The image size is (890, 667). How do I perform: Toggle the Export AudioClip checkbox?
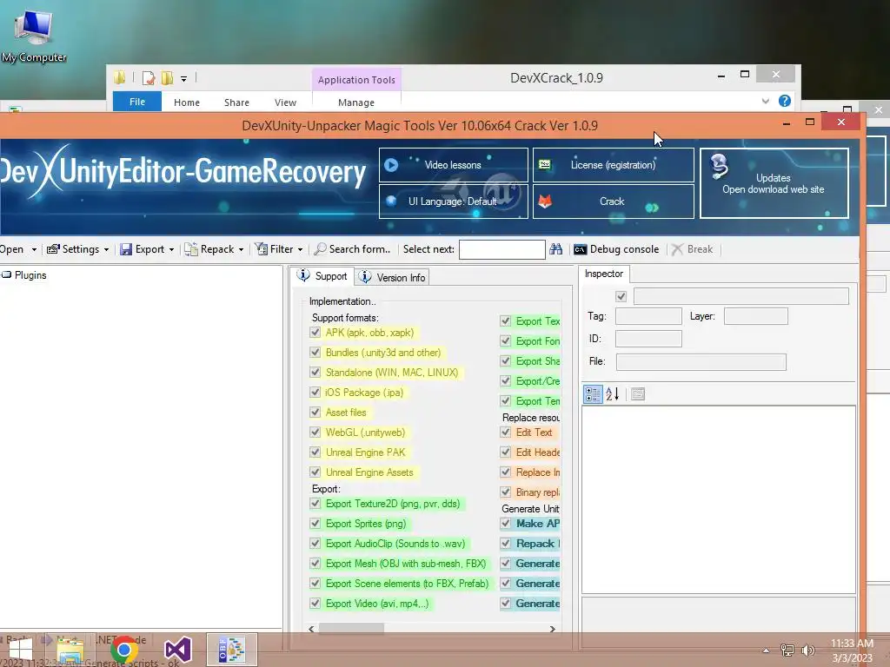point(315,544)
